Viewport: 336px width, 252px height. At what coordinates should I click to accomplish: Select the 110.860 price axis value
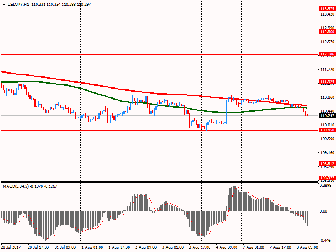327,97
